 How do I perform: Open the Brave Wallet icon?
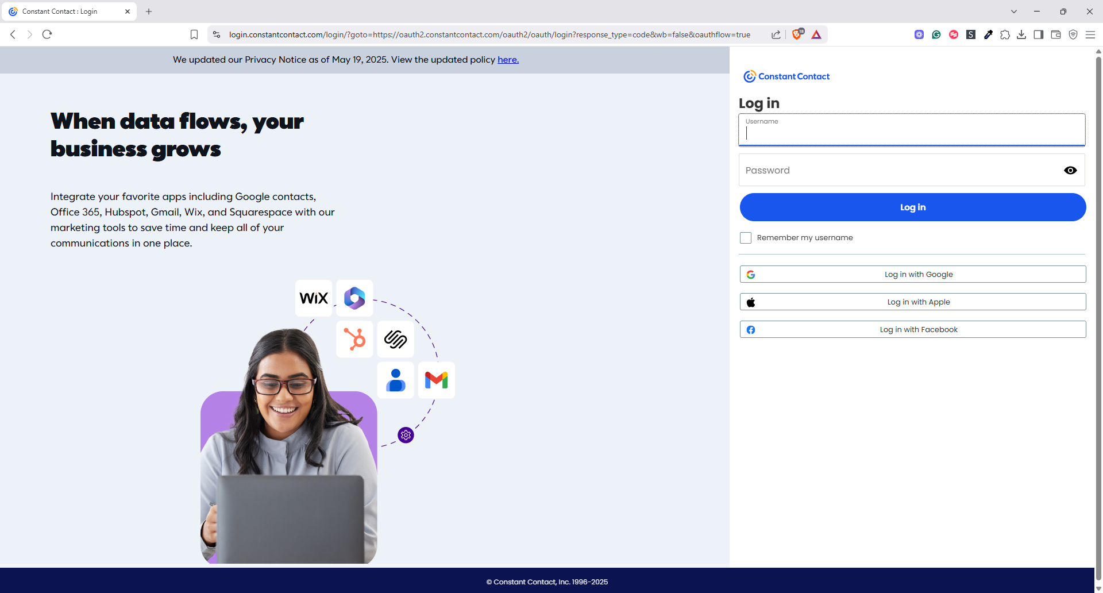[x=1056, y=34]
